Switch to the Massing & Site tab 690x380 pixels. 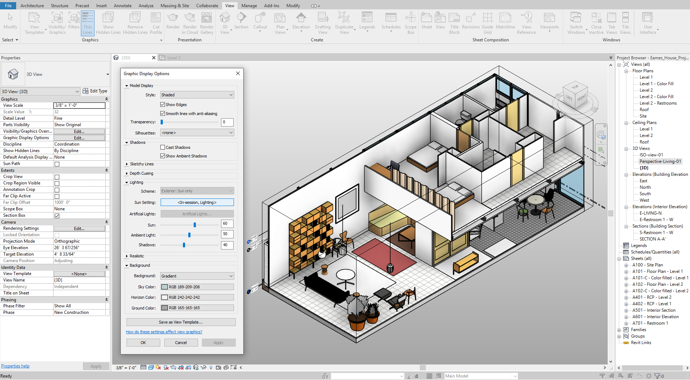coord(175,5)
